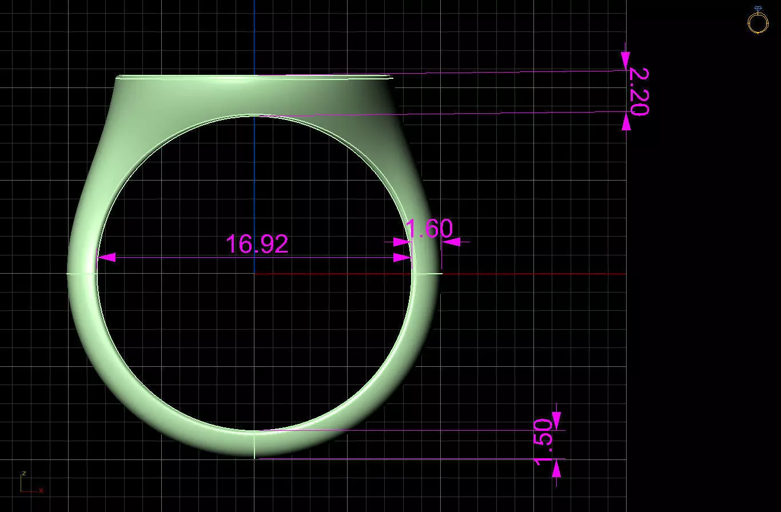
Task: Click the diamond ring icon in the corner
Action: tap(758, 21)
